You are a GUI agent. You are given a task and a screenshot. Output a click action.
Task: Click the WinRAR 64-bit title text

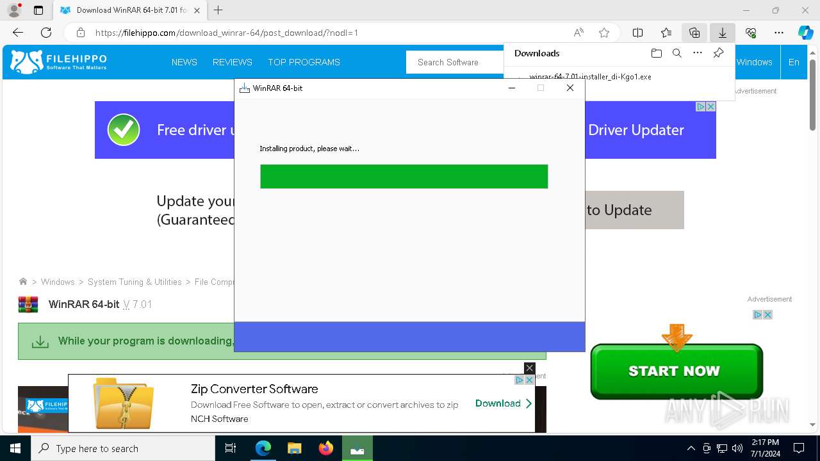click(x=84, y=305)
